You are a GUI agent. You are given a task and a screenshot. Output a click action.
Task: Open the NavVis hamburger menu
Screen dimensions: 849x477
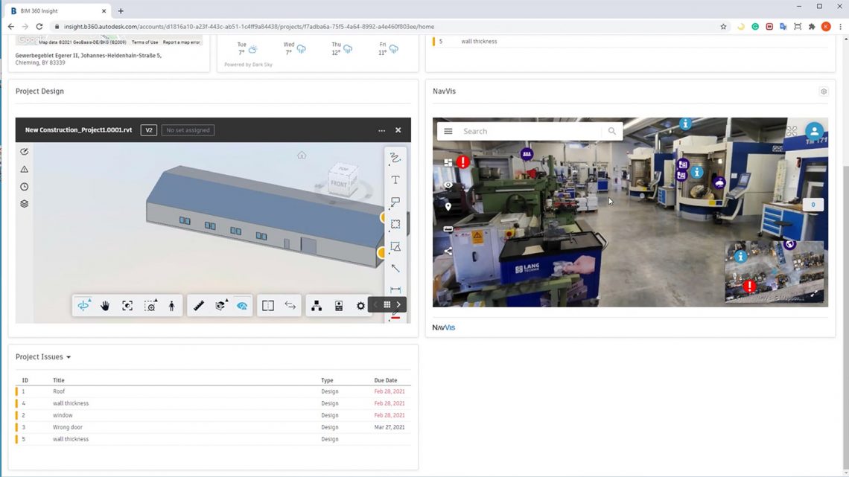(x=448, y=130)
